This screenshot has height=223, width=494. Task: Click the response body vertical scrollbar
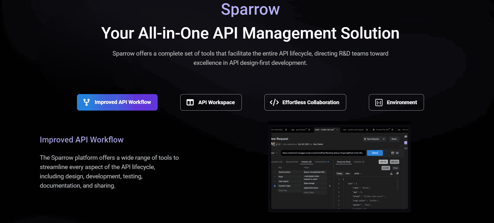(398, 185)
